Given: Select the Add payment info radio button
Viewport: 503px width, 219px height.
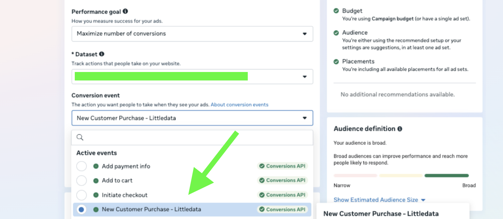Looking at the screenshot, I should click(82, 166).
